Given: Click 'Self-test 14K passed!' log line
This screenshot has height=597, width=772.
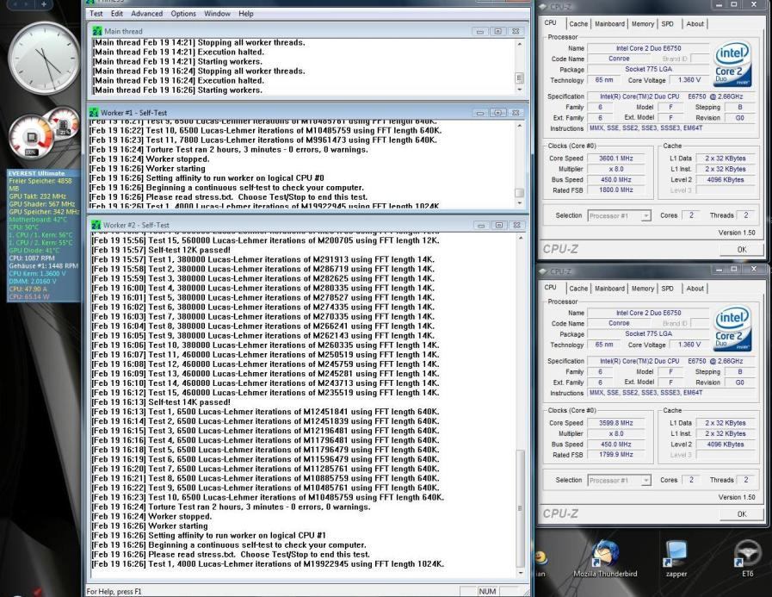Looking at the screenshot, I should point(161,402).
